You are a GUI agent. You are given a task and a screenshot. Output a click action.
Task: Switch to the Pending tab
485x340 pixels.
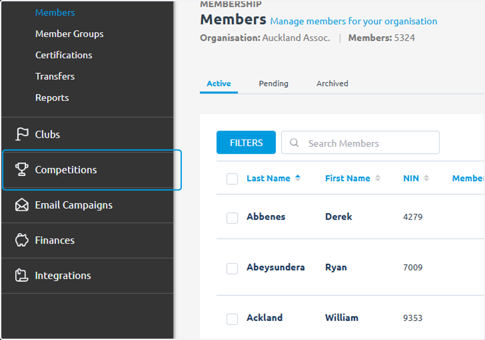click(x=274, y=83)
